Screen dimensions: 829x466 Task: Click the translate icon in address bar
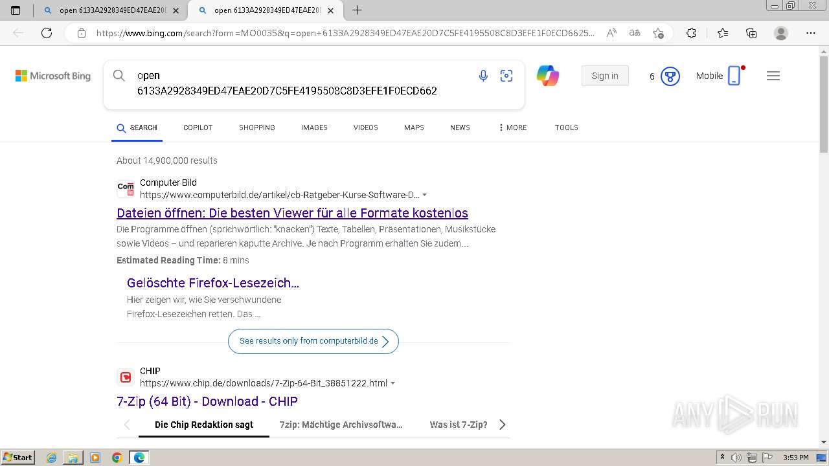(635, 33)
